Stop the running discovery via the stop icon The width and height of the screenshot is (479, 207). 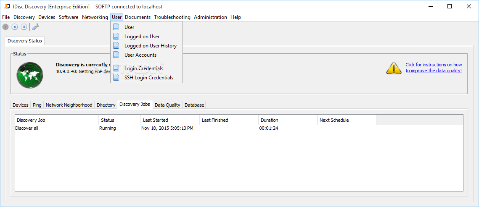pos(15,27)
